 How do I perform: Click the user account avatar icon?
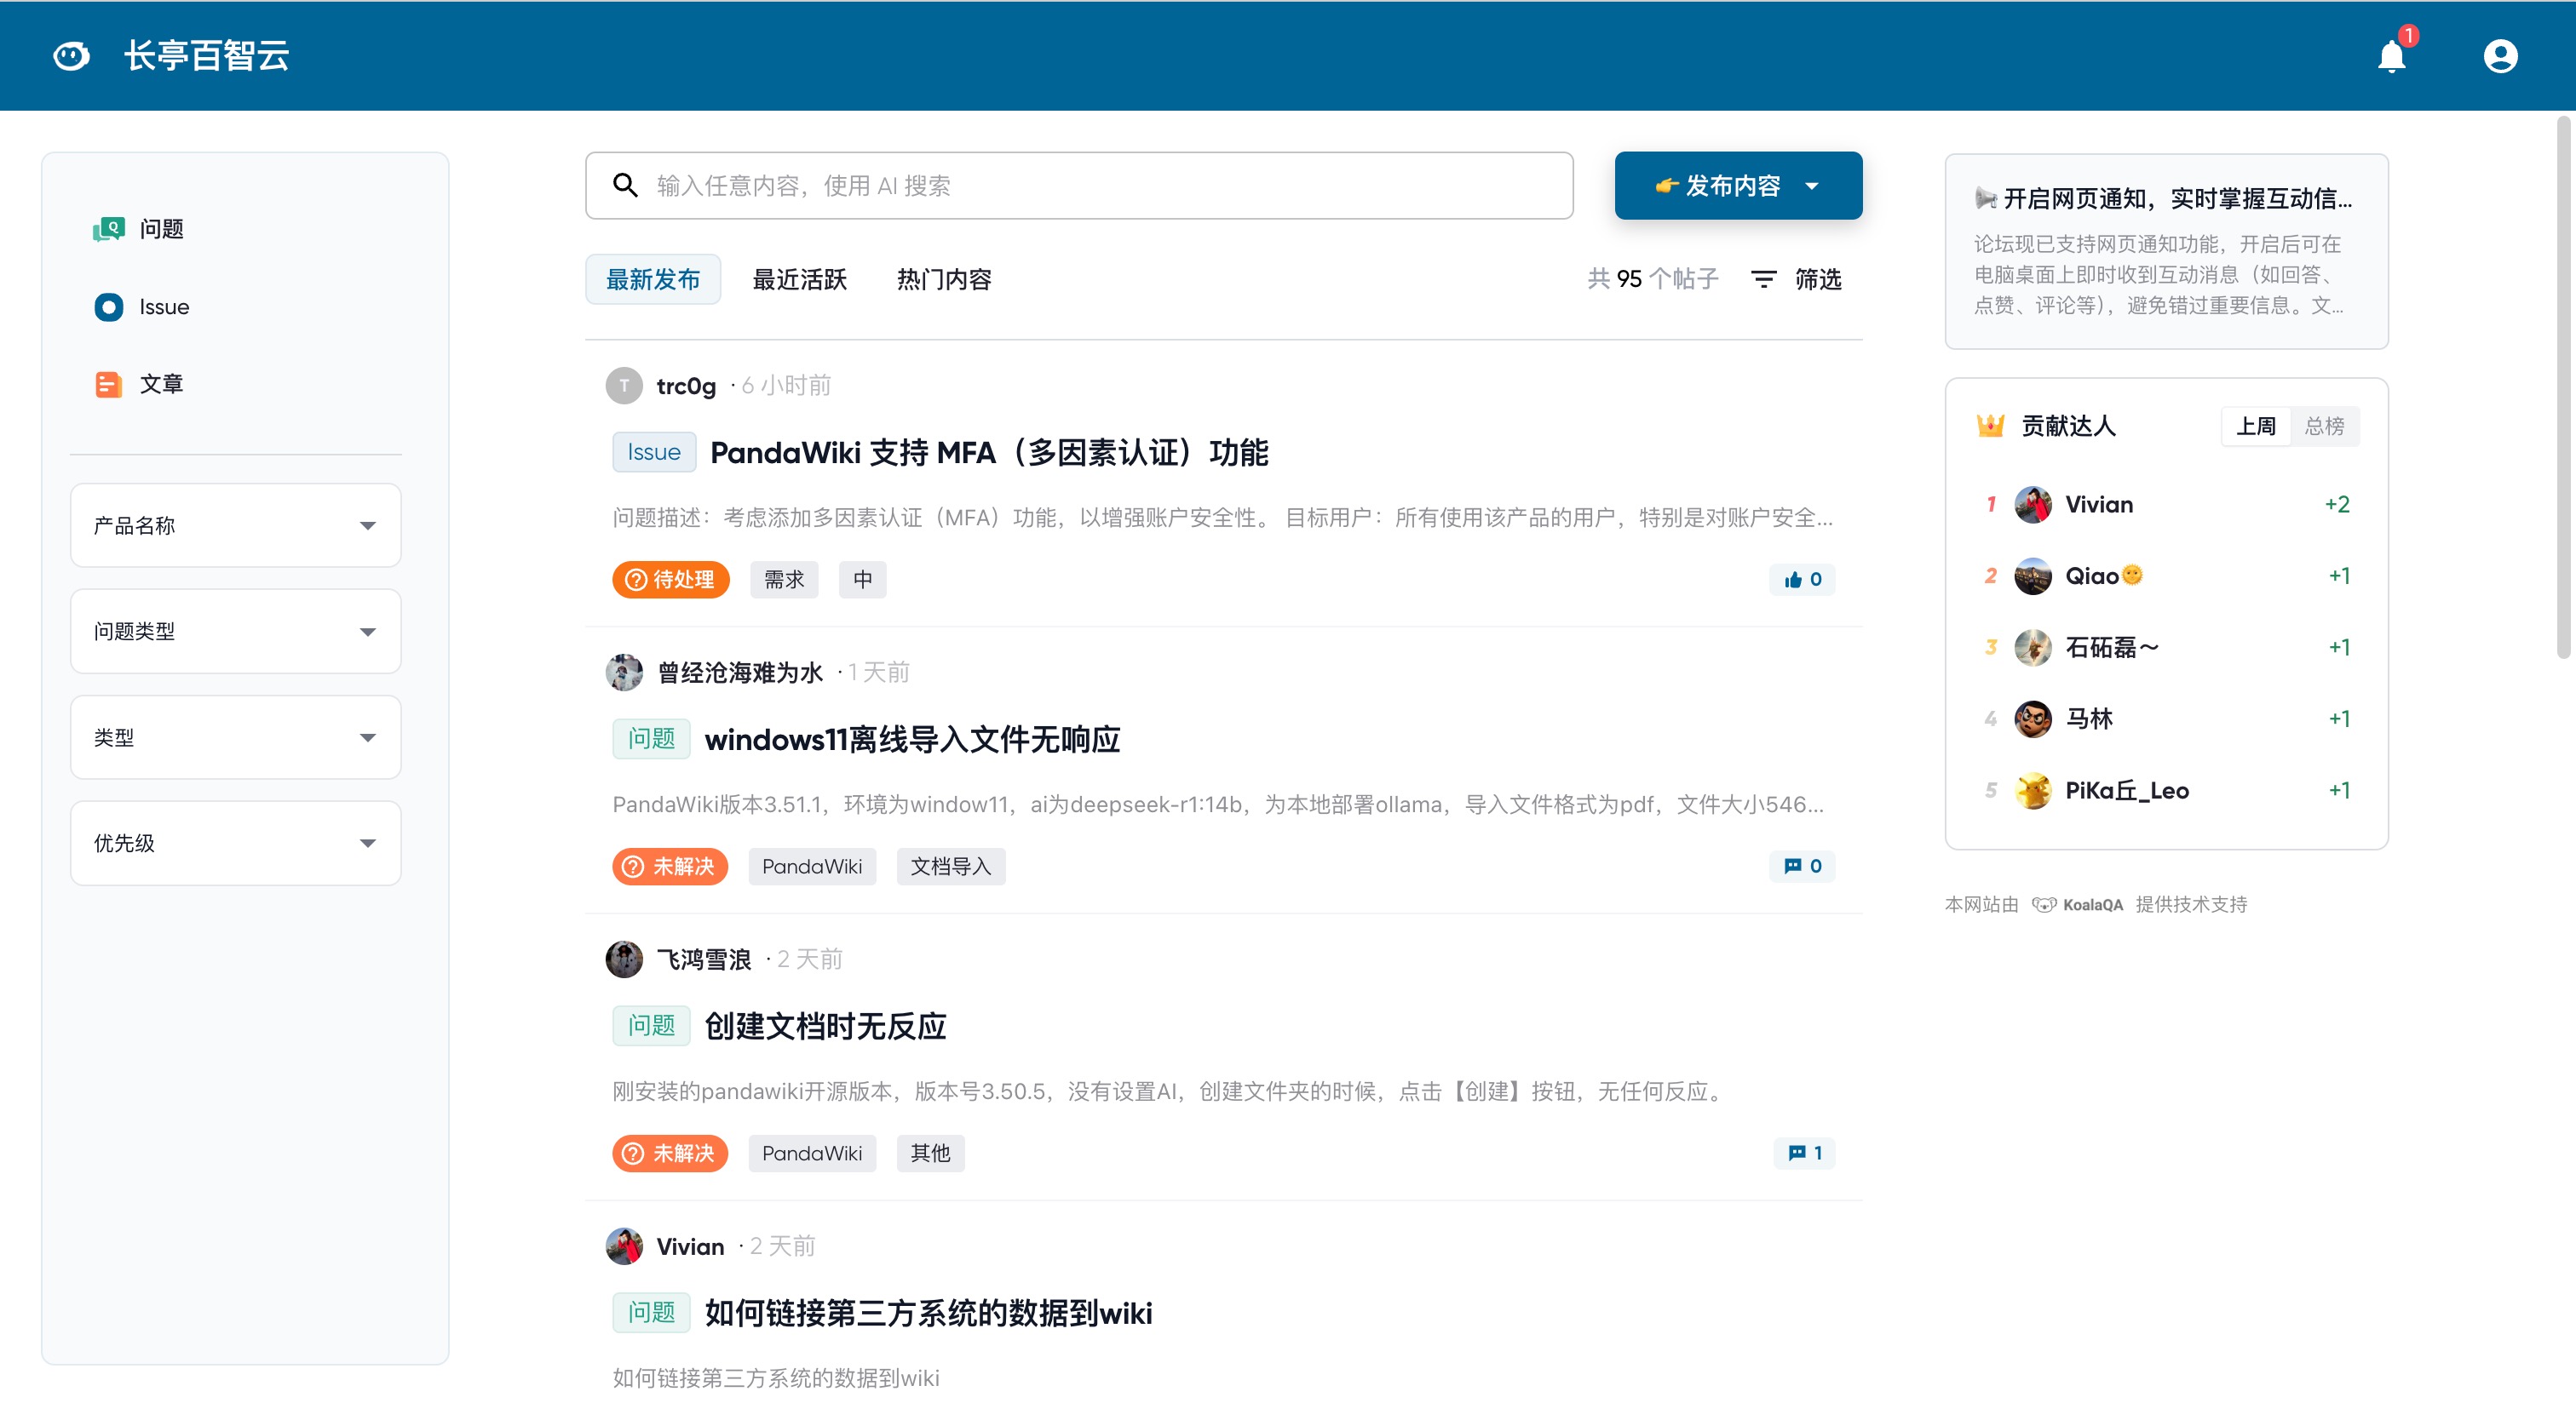pos(2500,56)
